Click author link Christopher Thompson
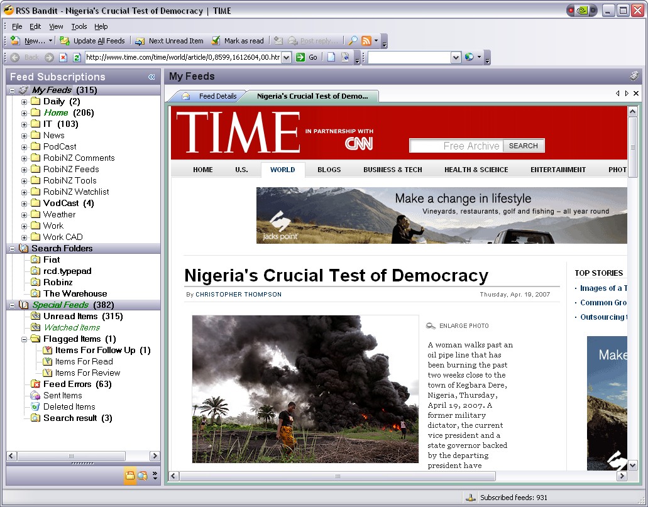 point(238,295)
